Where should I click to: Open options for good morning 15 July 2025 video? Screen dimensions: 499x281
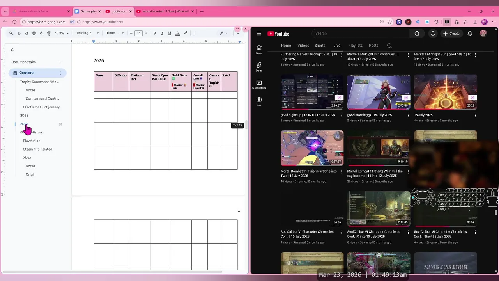pyautogui.click(x=409, y=116)
